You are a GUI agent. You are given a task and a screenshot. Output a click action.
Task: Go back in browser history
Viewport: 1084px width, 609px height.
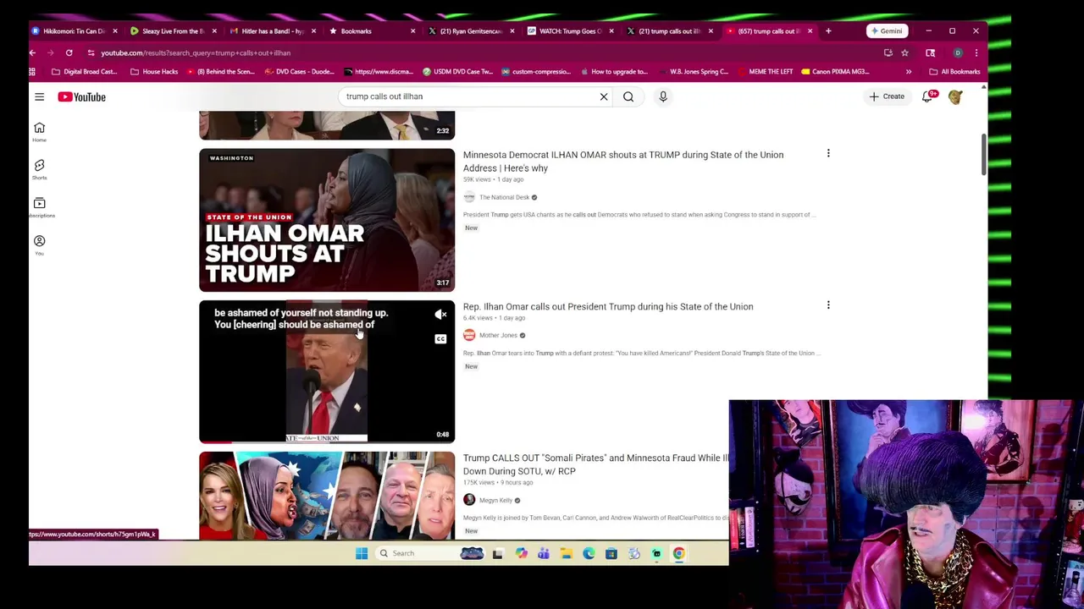[32, 52]
